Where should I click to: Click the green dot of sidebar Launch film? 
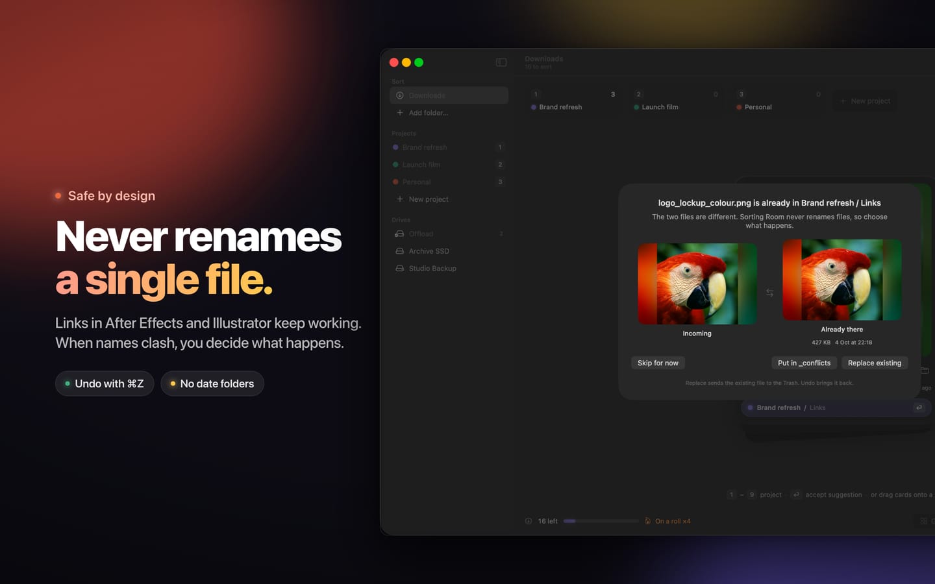pos(395,165)
